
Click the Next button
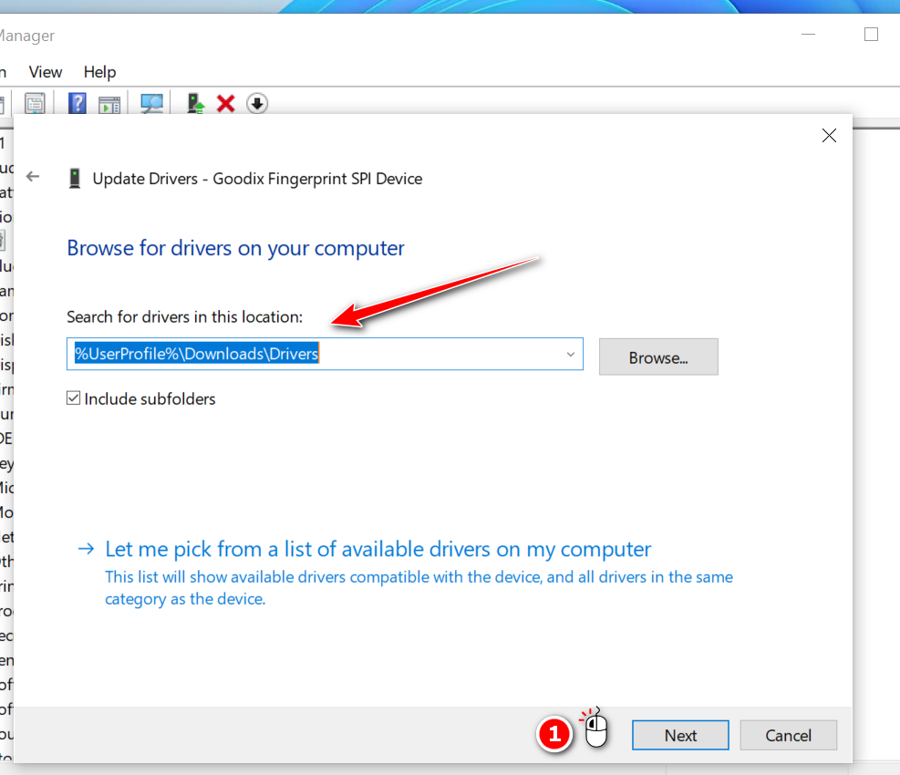click(680, 736)
